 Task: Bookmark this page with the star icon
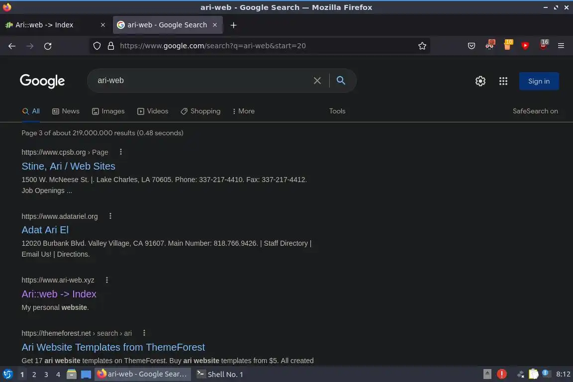(422, 46)
